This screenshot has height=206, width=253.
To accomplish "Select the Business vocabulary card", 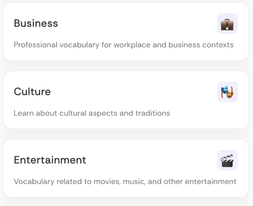I will [126, 32].
